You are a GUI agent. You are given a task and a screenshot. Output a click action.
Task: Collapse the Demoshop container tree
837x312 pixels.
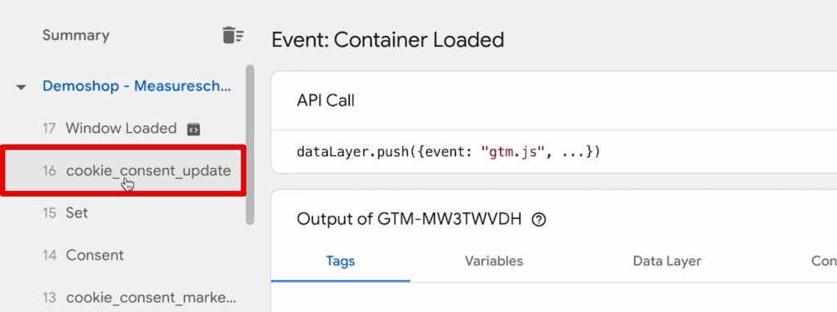[x=21, y=87]
